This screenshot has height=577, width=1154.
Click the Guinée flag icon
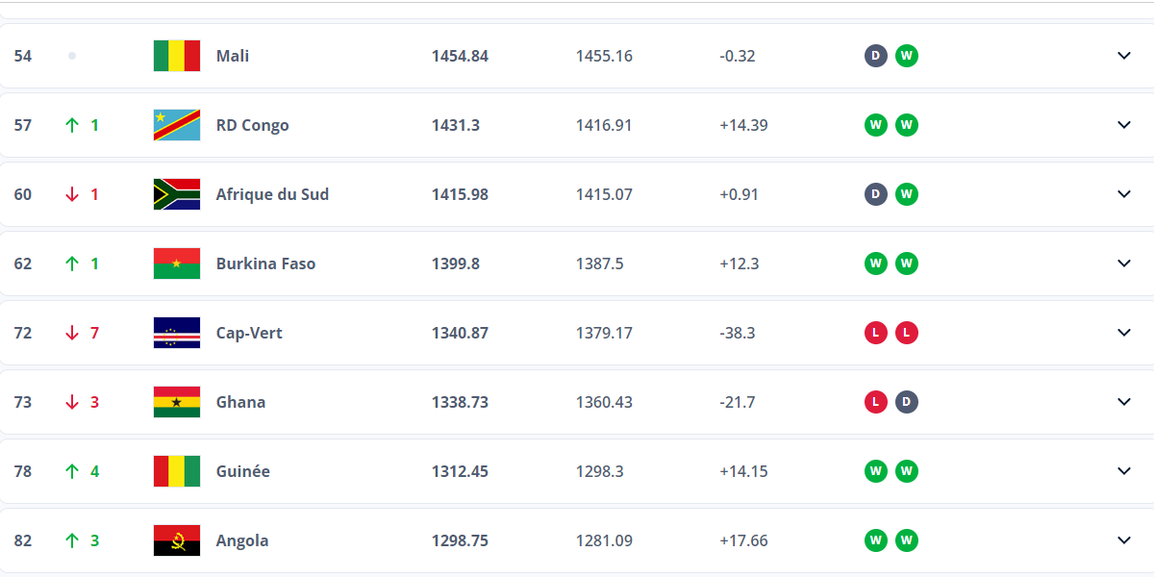pos(177,471)
